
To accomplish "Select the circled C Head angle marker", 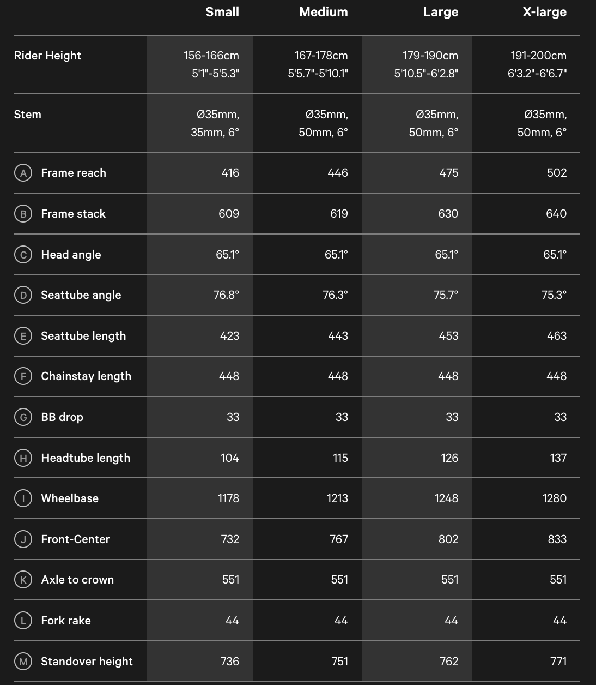I will point(23,255).
